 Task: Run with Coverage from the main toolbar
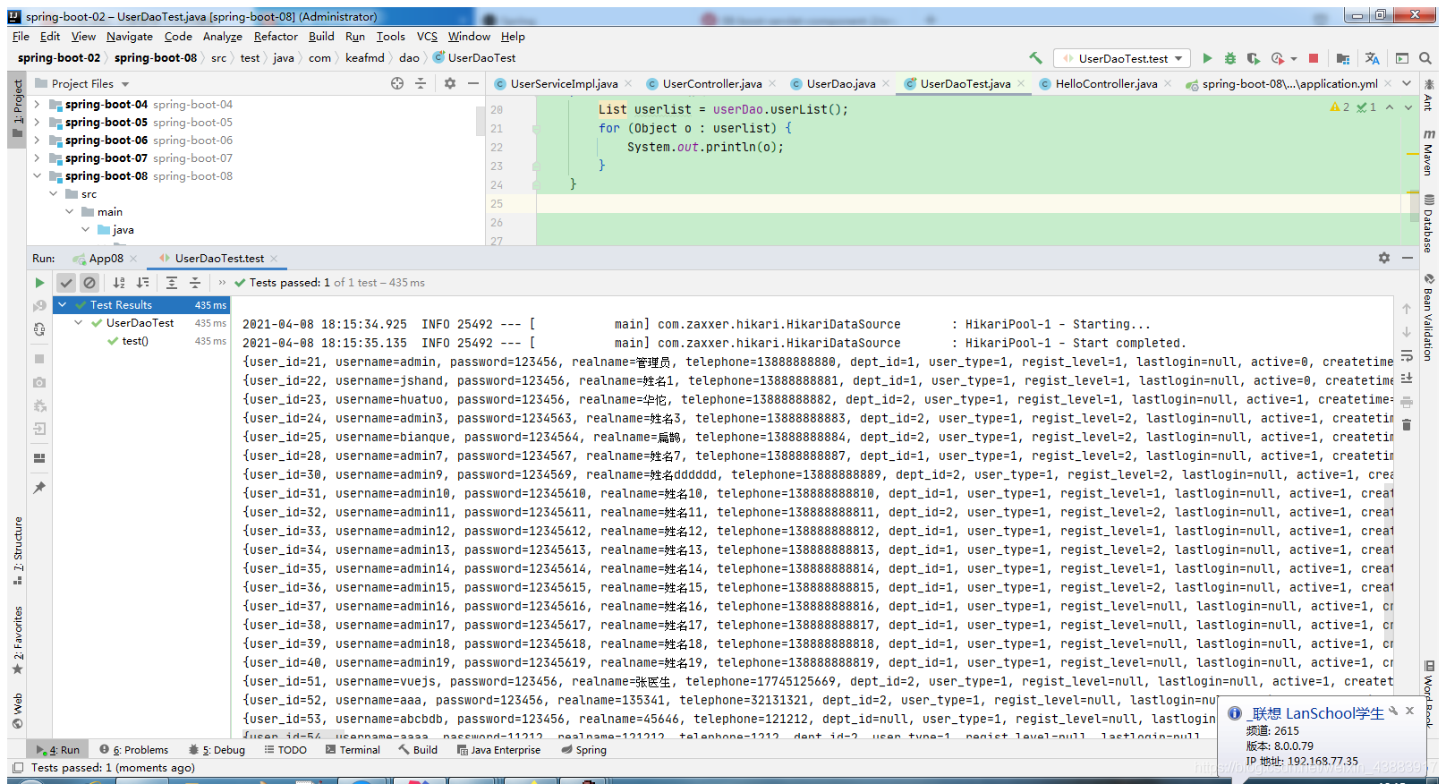point(1254,58)
